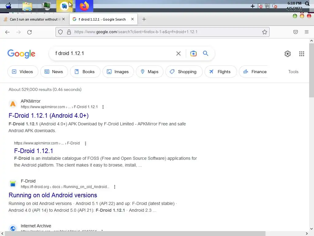Click the muted volume tray icon
The height and width of the screenshot is (236, 314).
[x=275, y=6]
